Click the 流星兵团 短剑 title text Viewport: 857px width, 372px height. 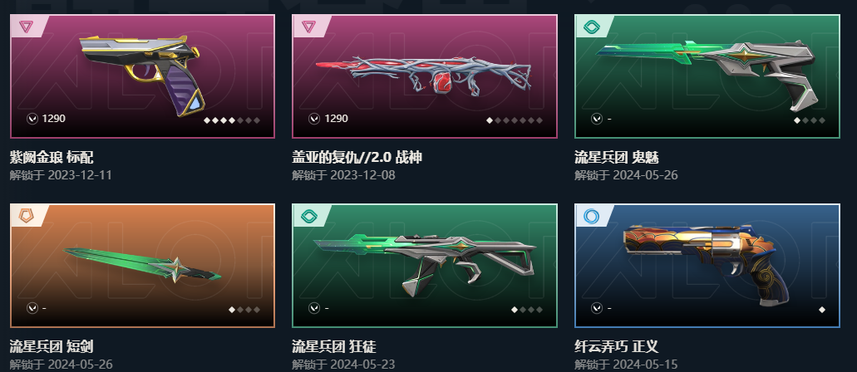52,346
